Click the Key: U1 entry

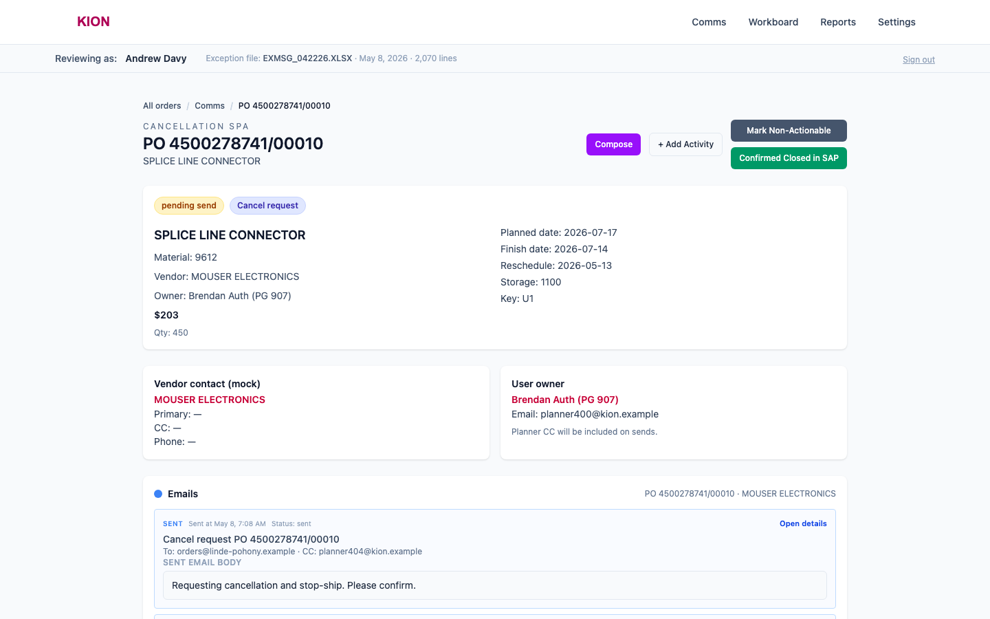tap(517, 298)
